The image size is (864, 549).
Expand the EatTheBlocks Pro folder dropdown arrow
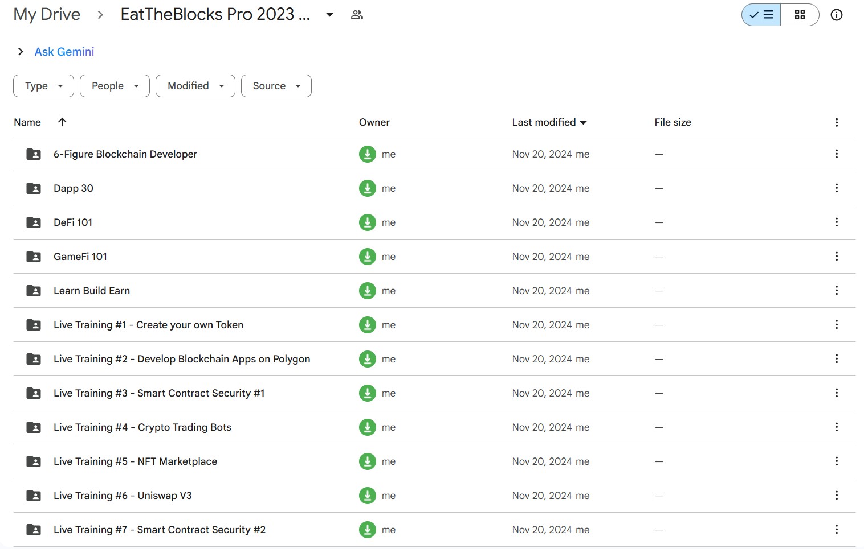coord(329,15)
